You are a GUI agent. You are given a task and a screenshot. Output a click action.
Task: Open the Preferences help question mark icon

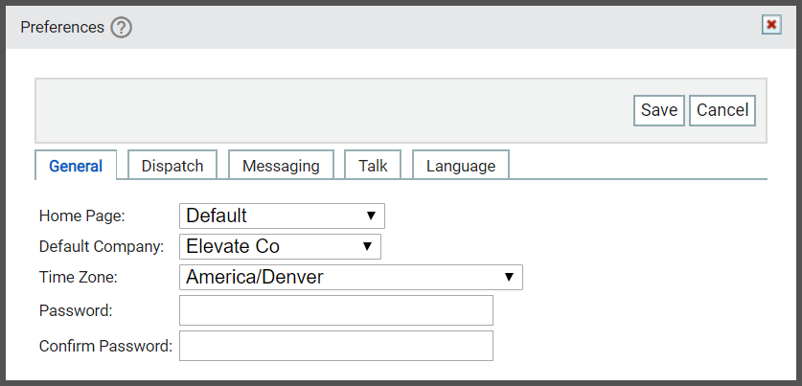click(x=122, y=27)
